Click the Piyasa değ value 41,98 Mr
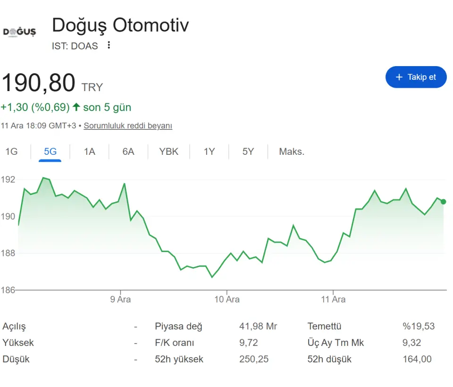 [x=258, y=326]
